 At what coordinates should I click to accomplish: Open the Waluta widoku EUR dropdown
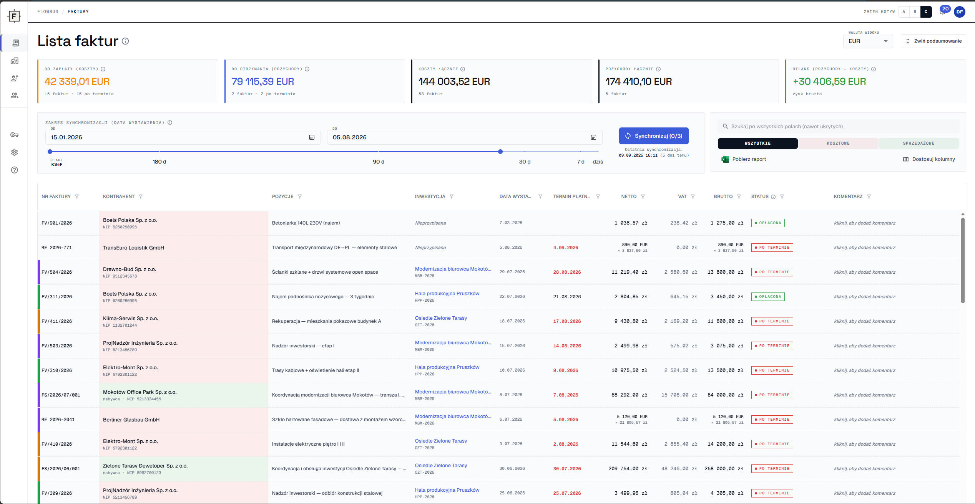[868, 41]
